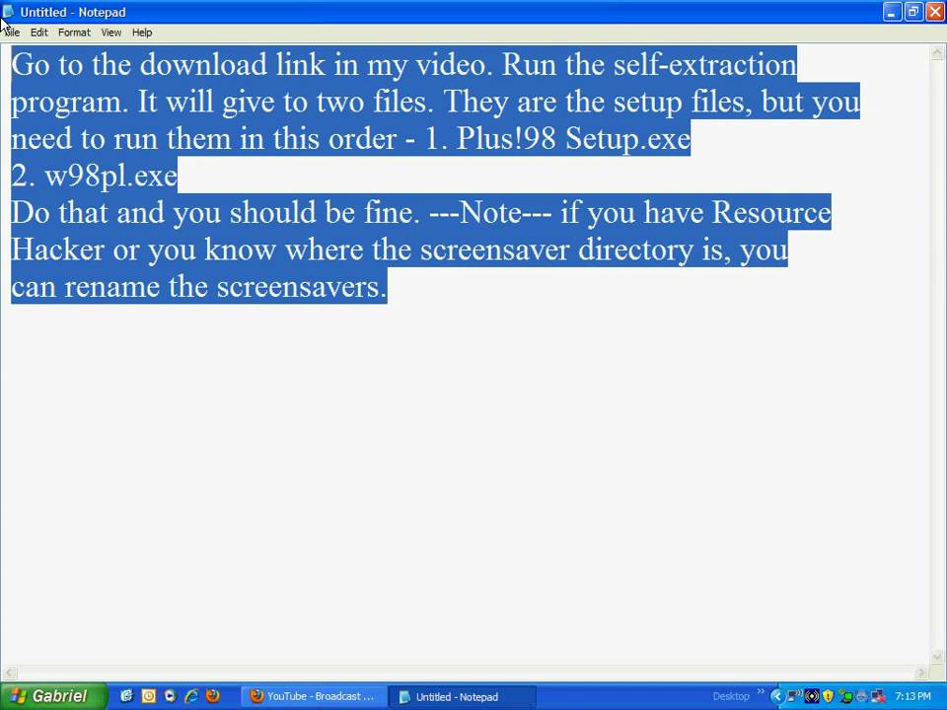
Task: Click the gray round tray icon
Action: point(862,696)
